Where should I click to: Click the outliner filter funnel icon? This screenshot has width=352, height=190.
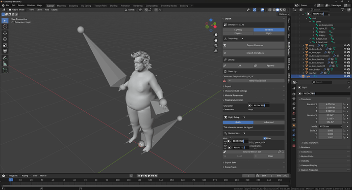tap(343, 10)
